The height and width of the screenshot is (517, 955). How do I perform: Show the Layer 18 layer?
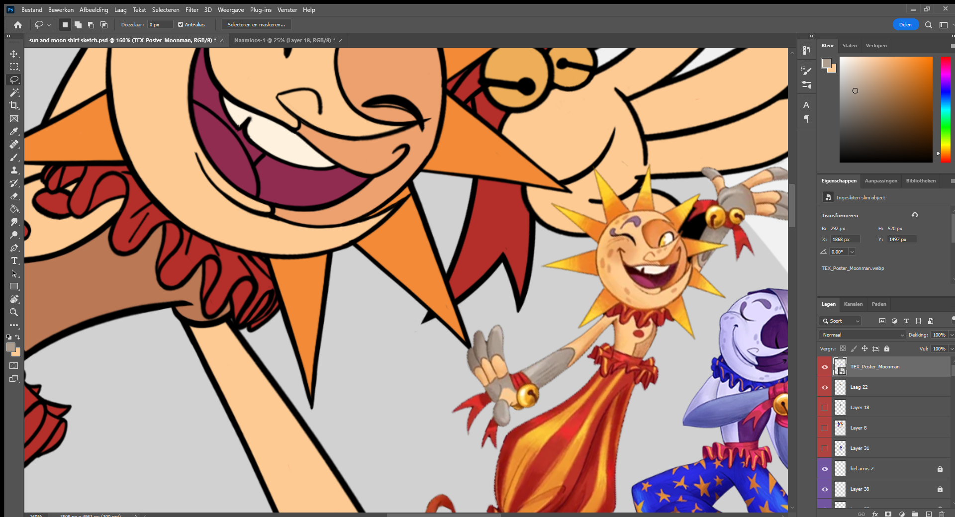tap(825, 408)
